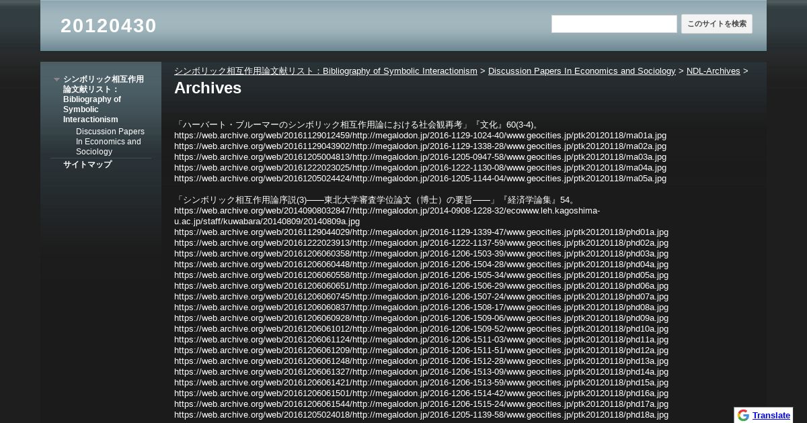Select the URL ending phd06a.jpg
807x423 pixels.
422,286
